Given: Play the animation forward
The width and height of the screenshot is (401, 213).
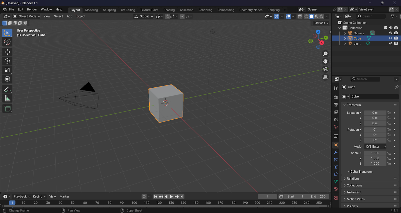Looking at the screenshot, I should (171, 197).
